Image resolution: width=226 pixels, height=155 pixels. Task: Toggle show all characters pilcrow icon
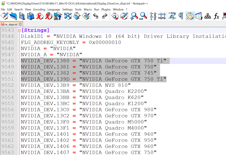(x=181, y=16)
